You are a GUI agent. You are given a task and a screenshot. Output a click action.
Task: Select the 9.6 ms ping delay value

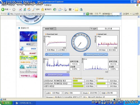point(75,64)
